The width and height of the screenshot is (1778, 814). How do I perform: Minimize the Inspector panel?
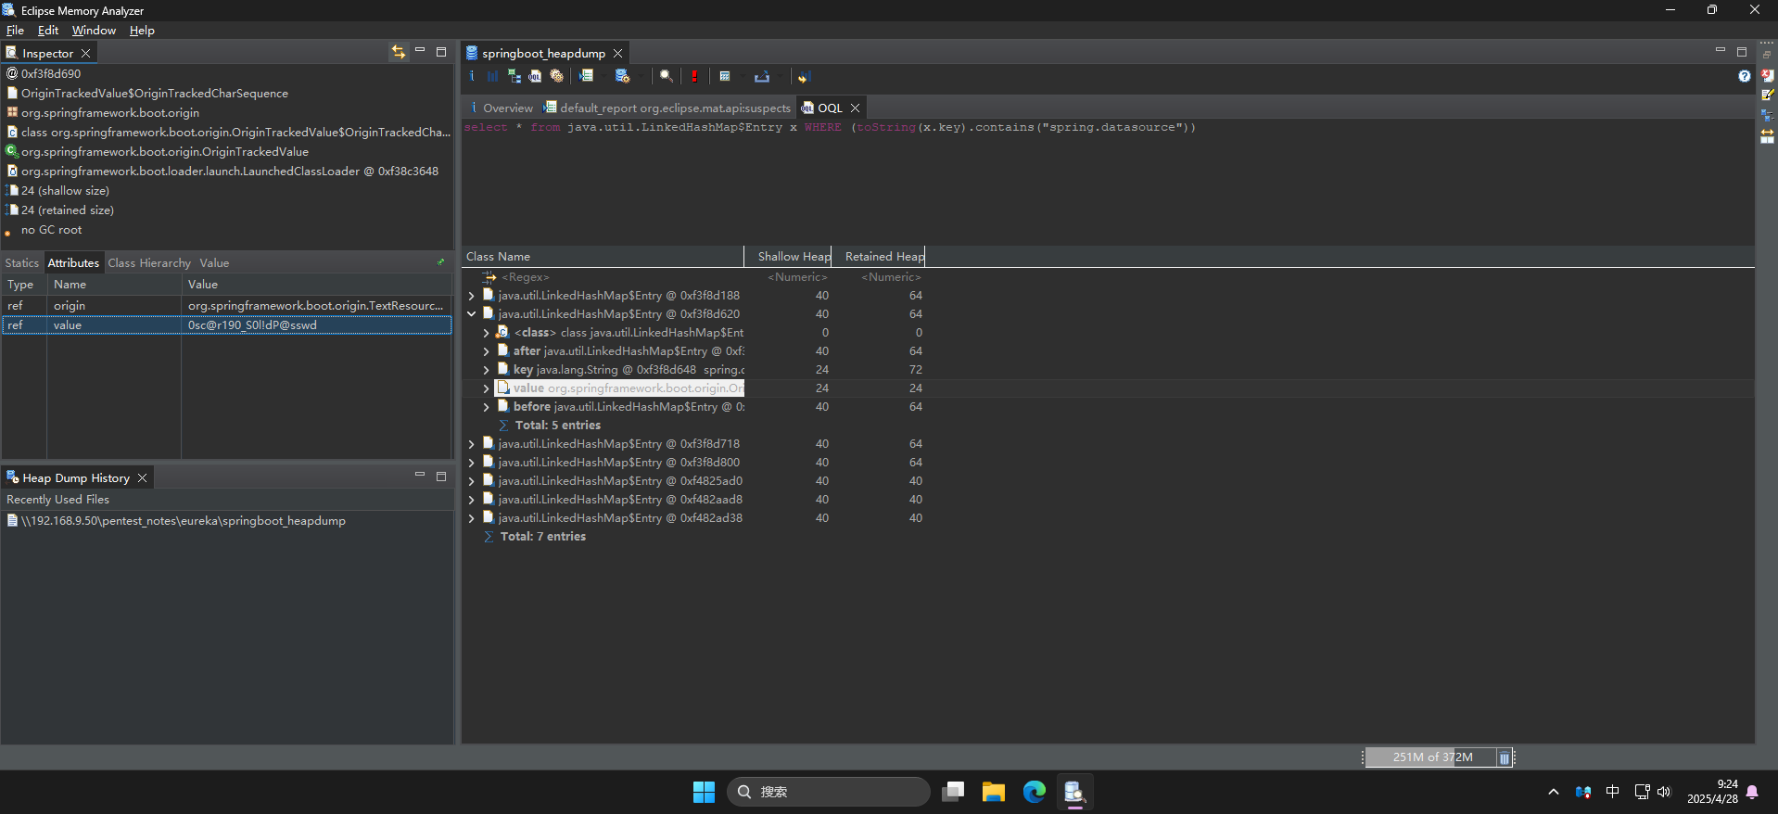(x=419, y=51)
